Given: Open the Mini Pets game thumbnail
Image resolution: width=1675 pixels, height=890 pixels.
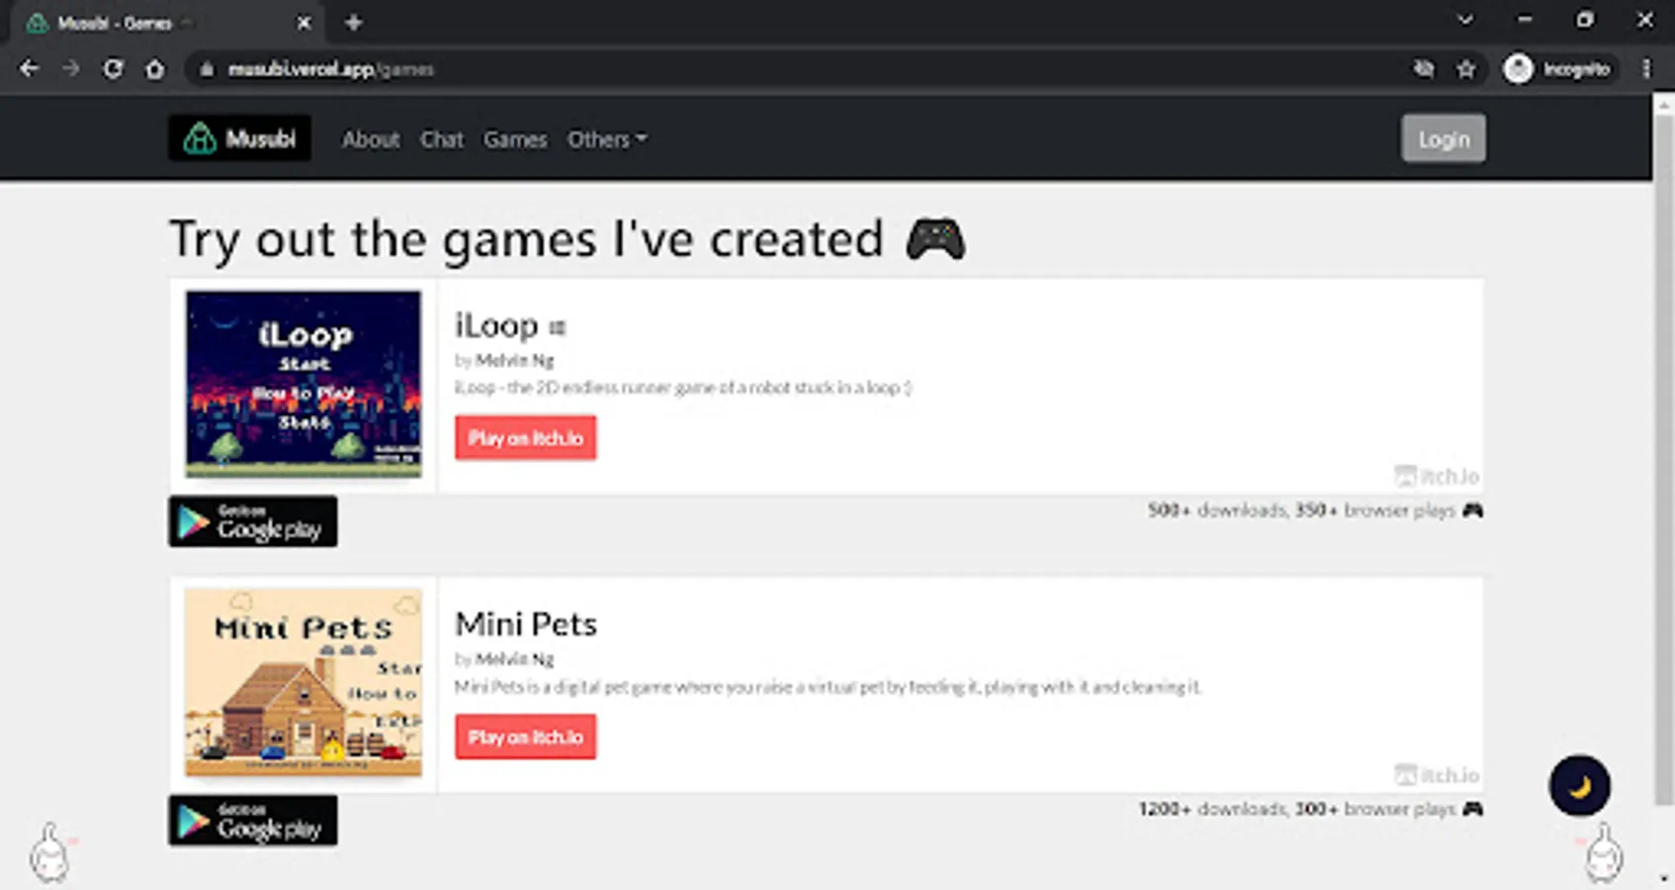Looking at the screenshot, I should (304, 682).
